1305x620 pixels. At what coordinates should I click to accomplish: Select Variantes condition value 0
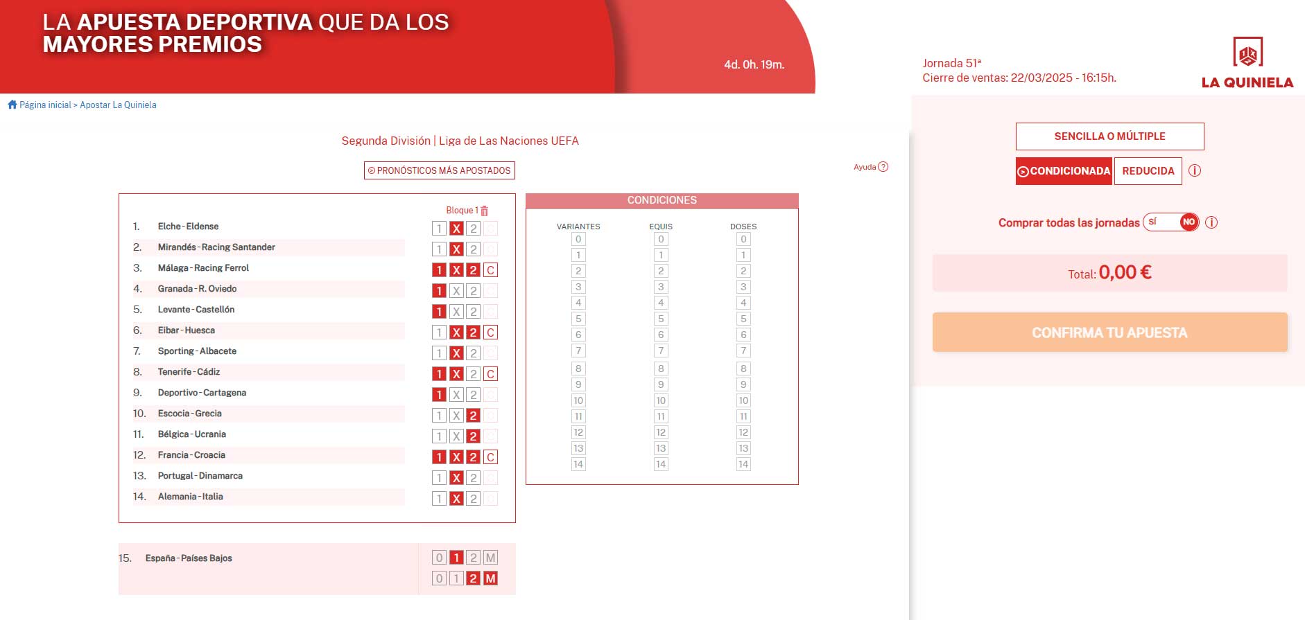tap(578, 239)
